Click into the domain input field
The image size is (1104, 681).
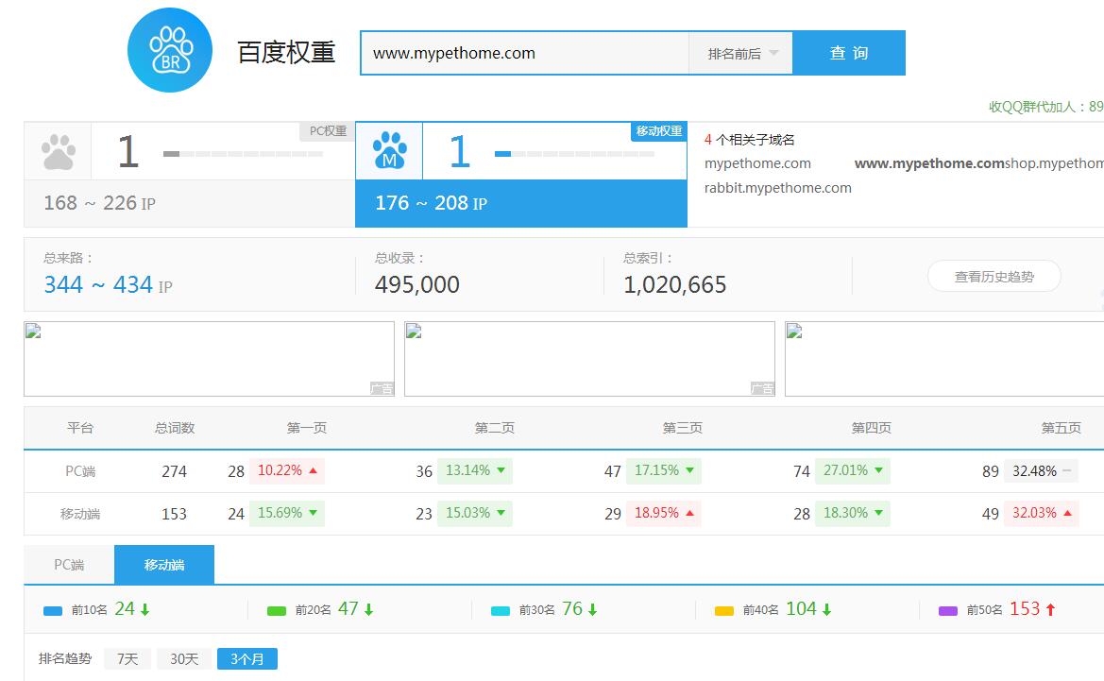[x=524, y=53]
